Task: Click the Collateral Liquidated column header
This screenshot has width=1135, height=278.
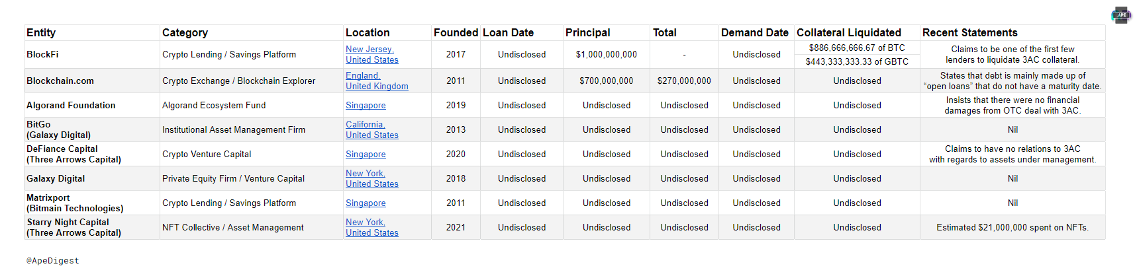Action: (x=848, y=32)
